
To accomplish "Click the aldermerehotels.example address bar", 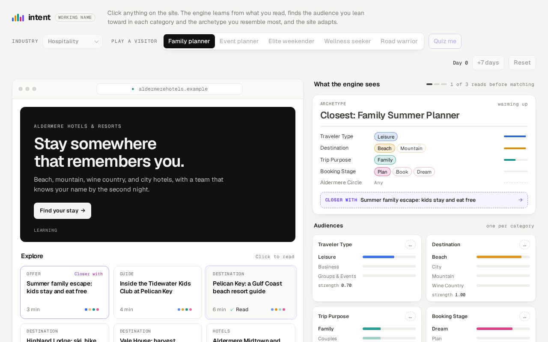I will click(170, 89).
